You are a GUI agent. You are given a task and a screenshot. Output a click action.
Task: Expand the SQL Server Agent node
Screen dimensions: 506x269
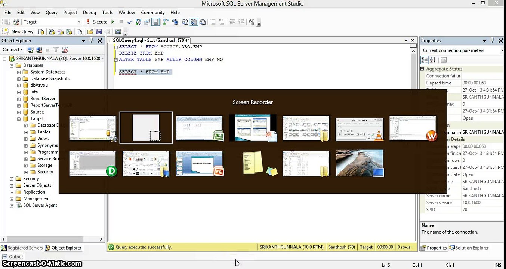coord(12,205)
